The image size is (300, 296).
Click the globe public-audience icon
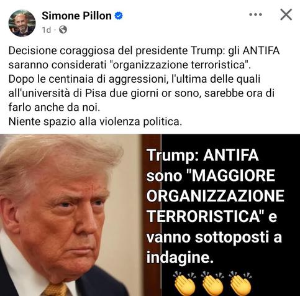tap(63, 30)
